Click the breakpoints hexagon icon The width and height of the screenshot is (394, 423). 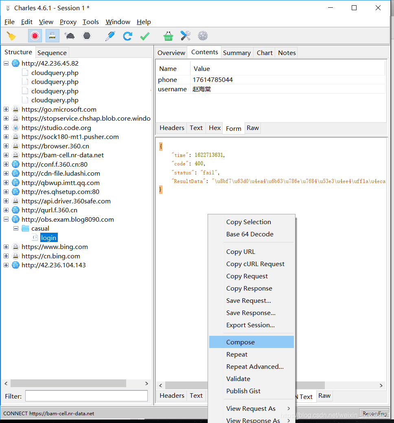tap(87, 36)
